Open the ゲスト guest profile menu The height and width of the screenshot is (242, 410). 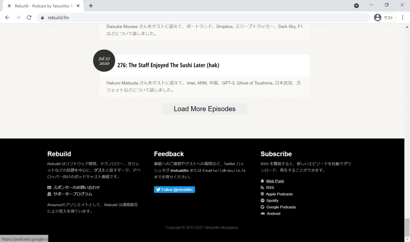[385, 18]
